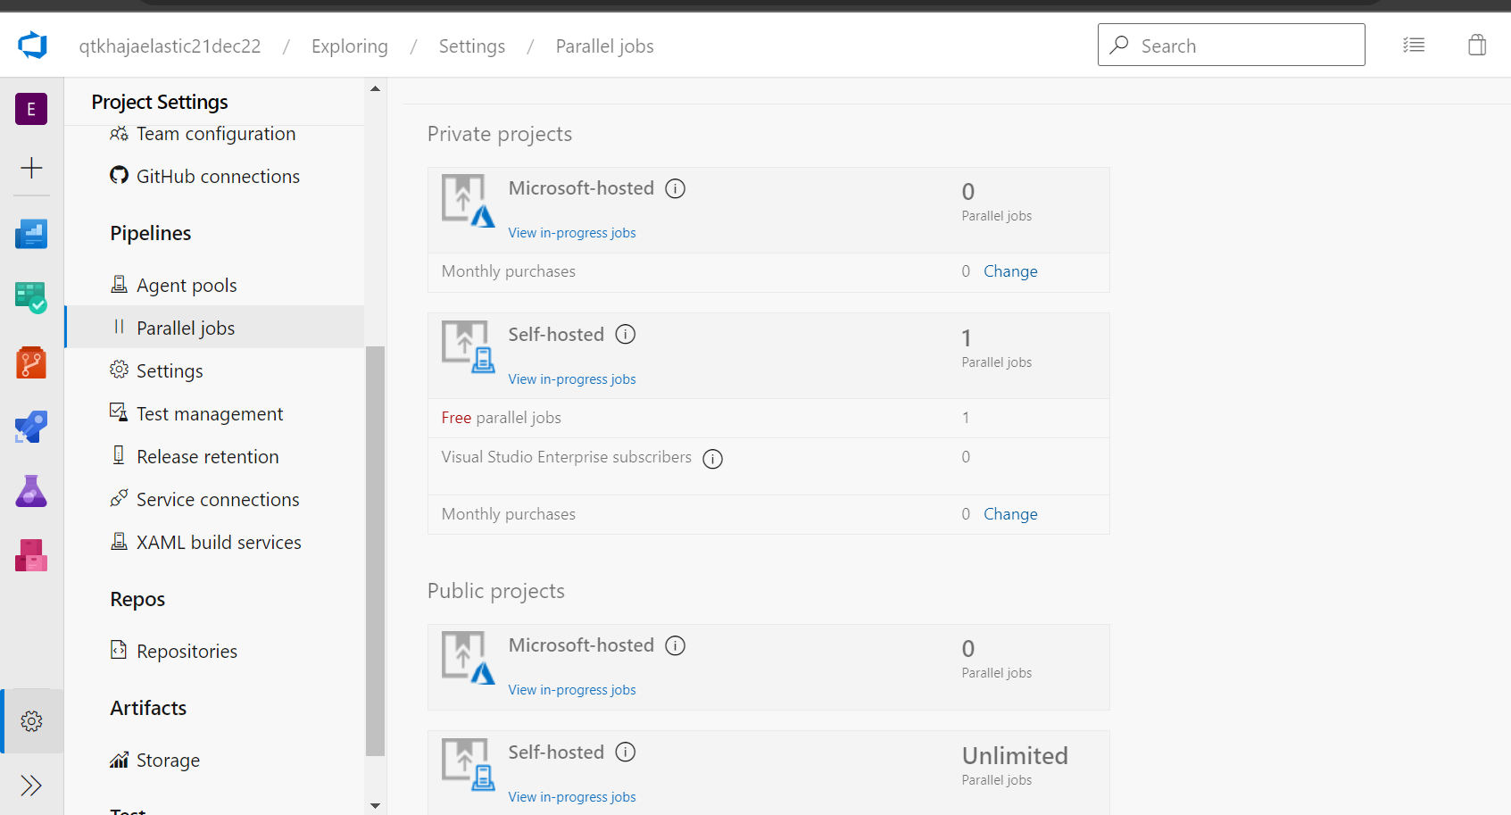Select Agent pools in settings menu

click(187, 286)
